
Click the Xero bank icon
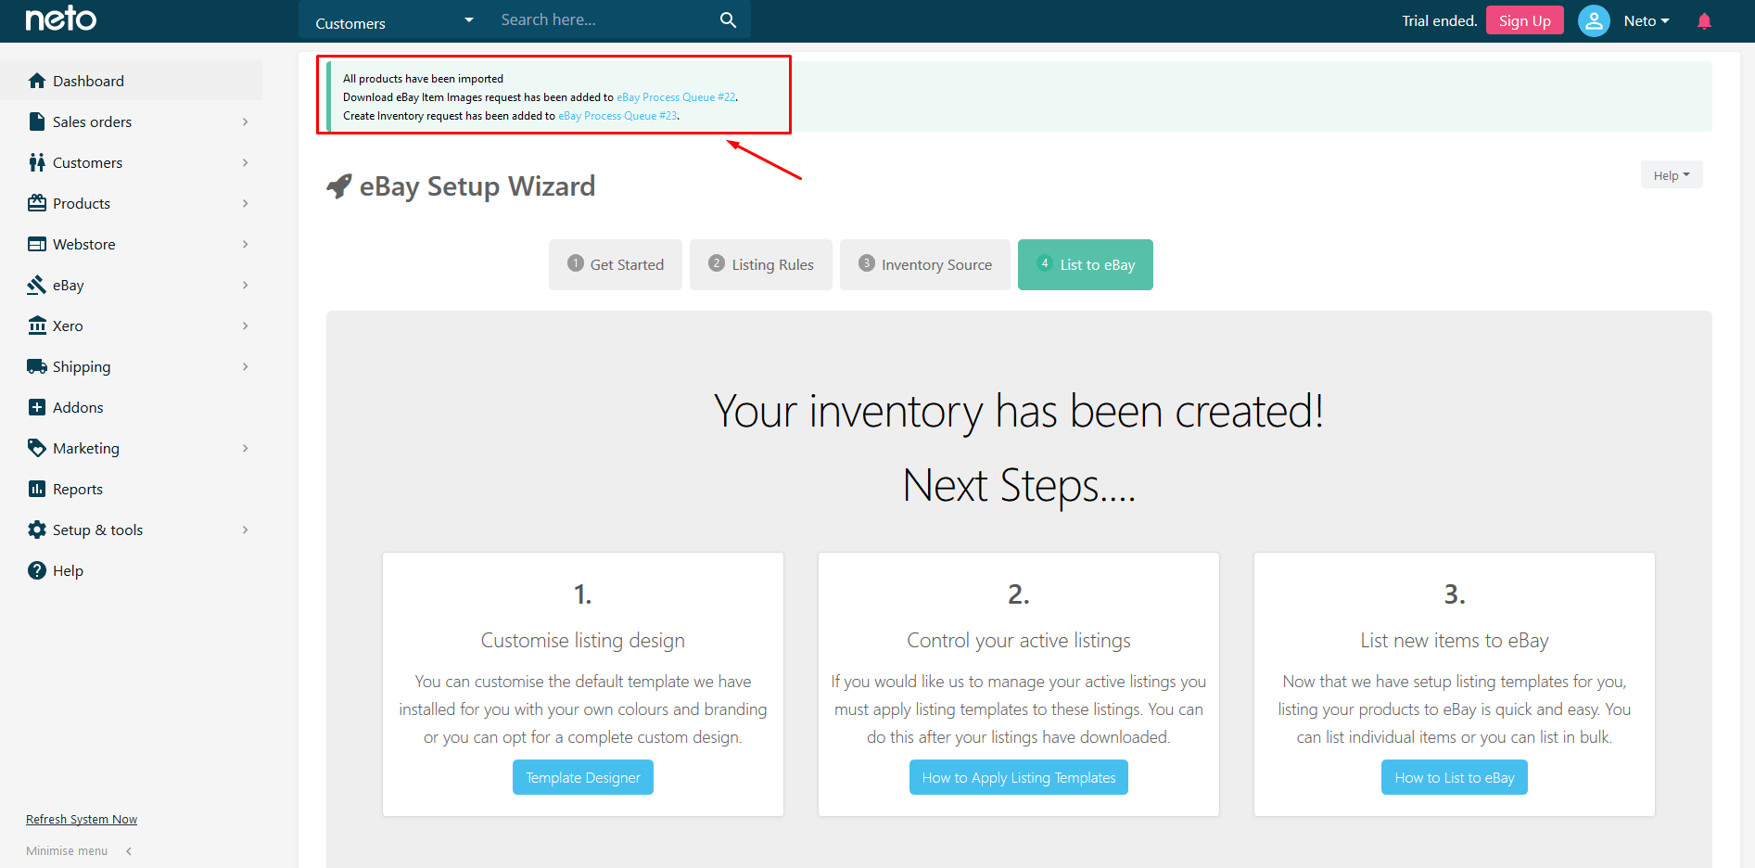tap(37, 325)
